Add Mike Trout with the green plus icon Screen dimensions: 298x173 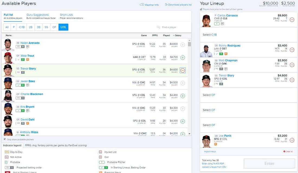(x=182, y=58)
